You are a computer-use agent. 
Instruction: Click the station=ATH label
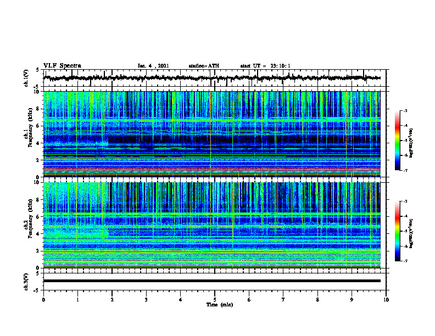[x=204, y=66]
